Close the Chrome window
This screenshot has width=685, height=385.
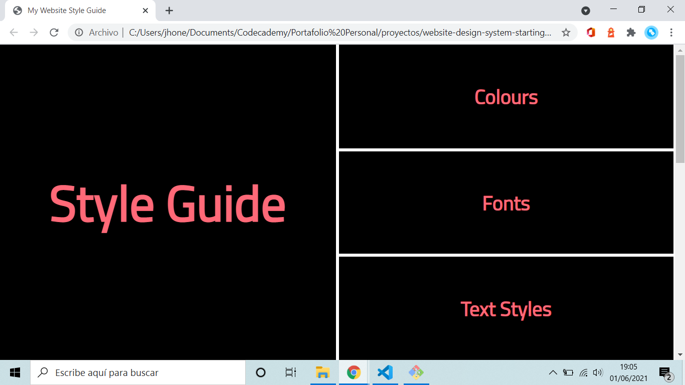coord(670,10)
